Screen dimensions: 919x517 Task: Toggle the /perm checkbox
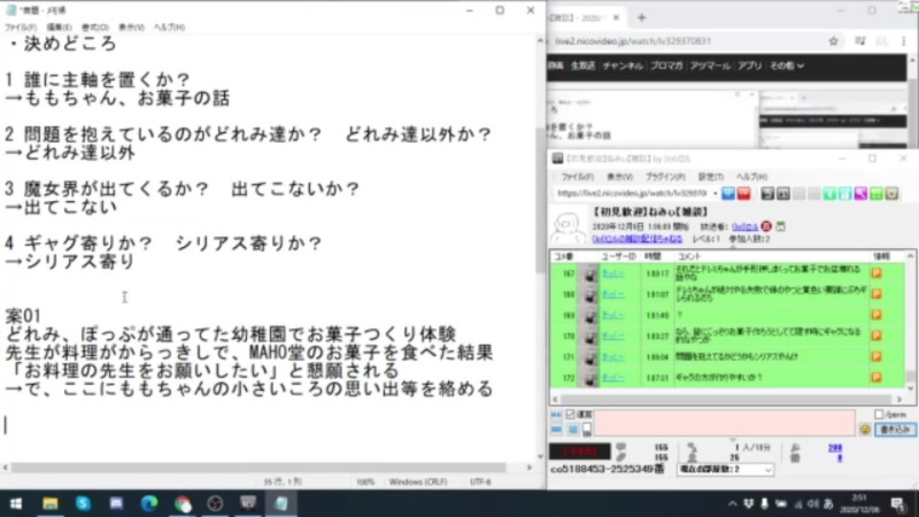click(x=878, y=415)
